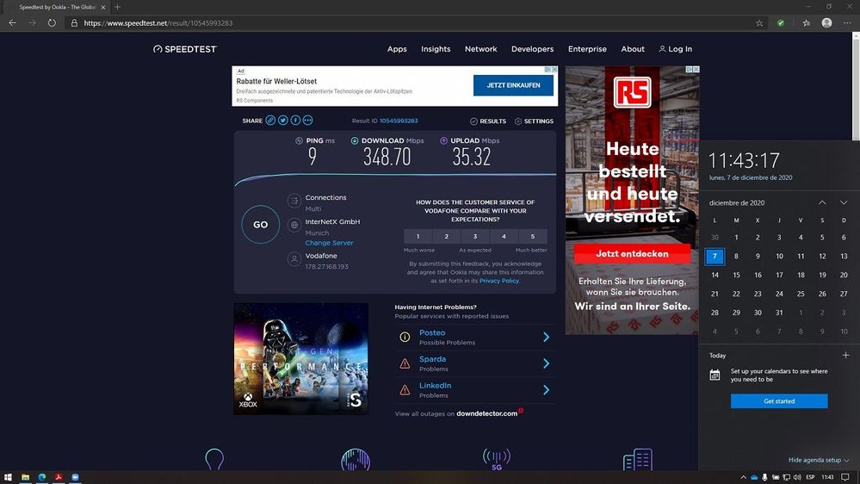Screen dimensions: 860x484
Task: Rate Vodafone customer service as 4
Action: [504, 237]
